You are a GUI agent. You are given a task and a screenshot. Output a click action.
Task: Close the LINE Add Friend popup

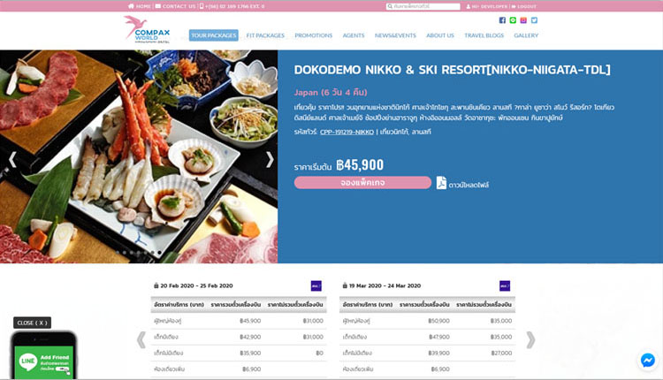32,323
